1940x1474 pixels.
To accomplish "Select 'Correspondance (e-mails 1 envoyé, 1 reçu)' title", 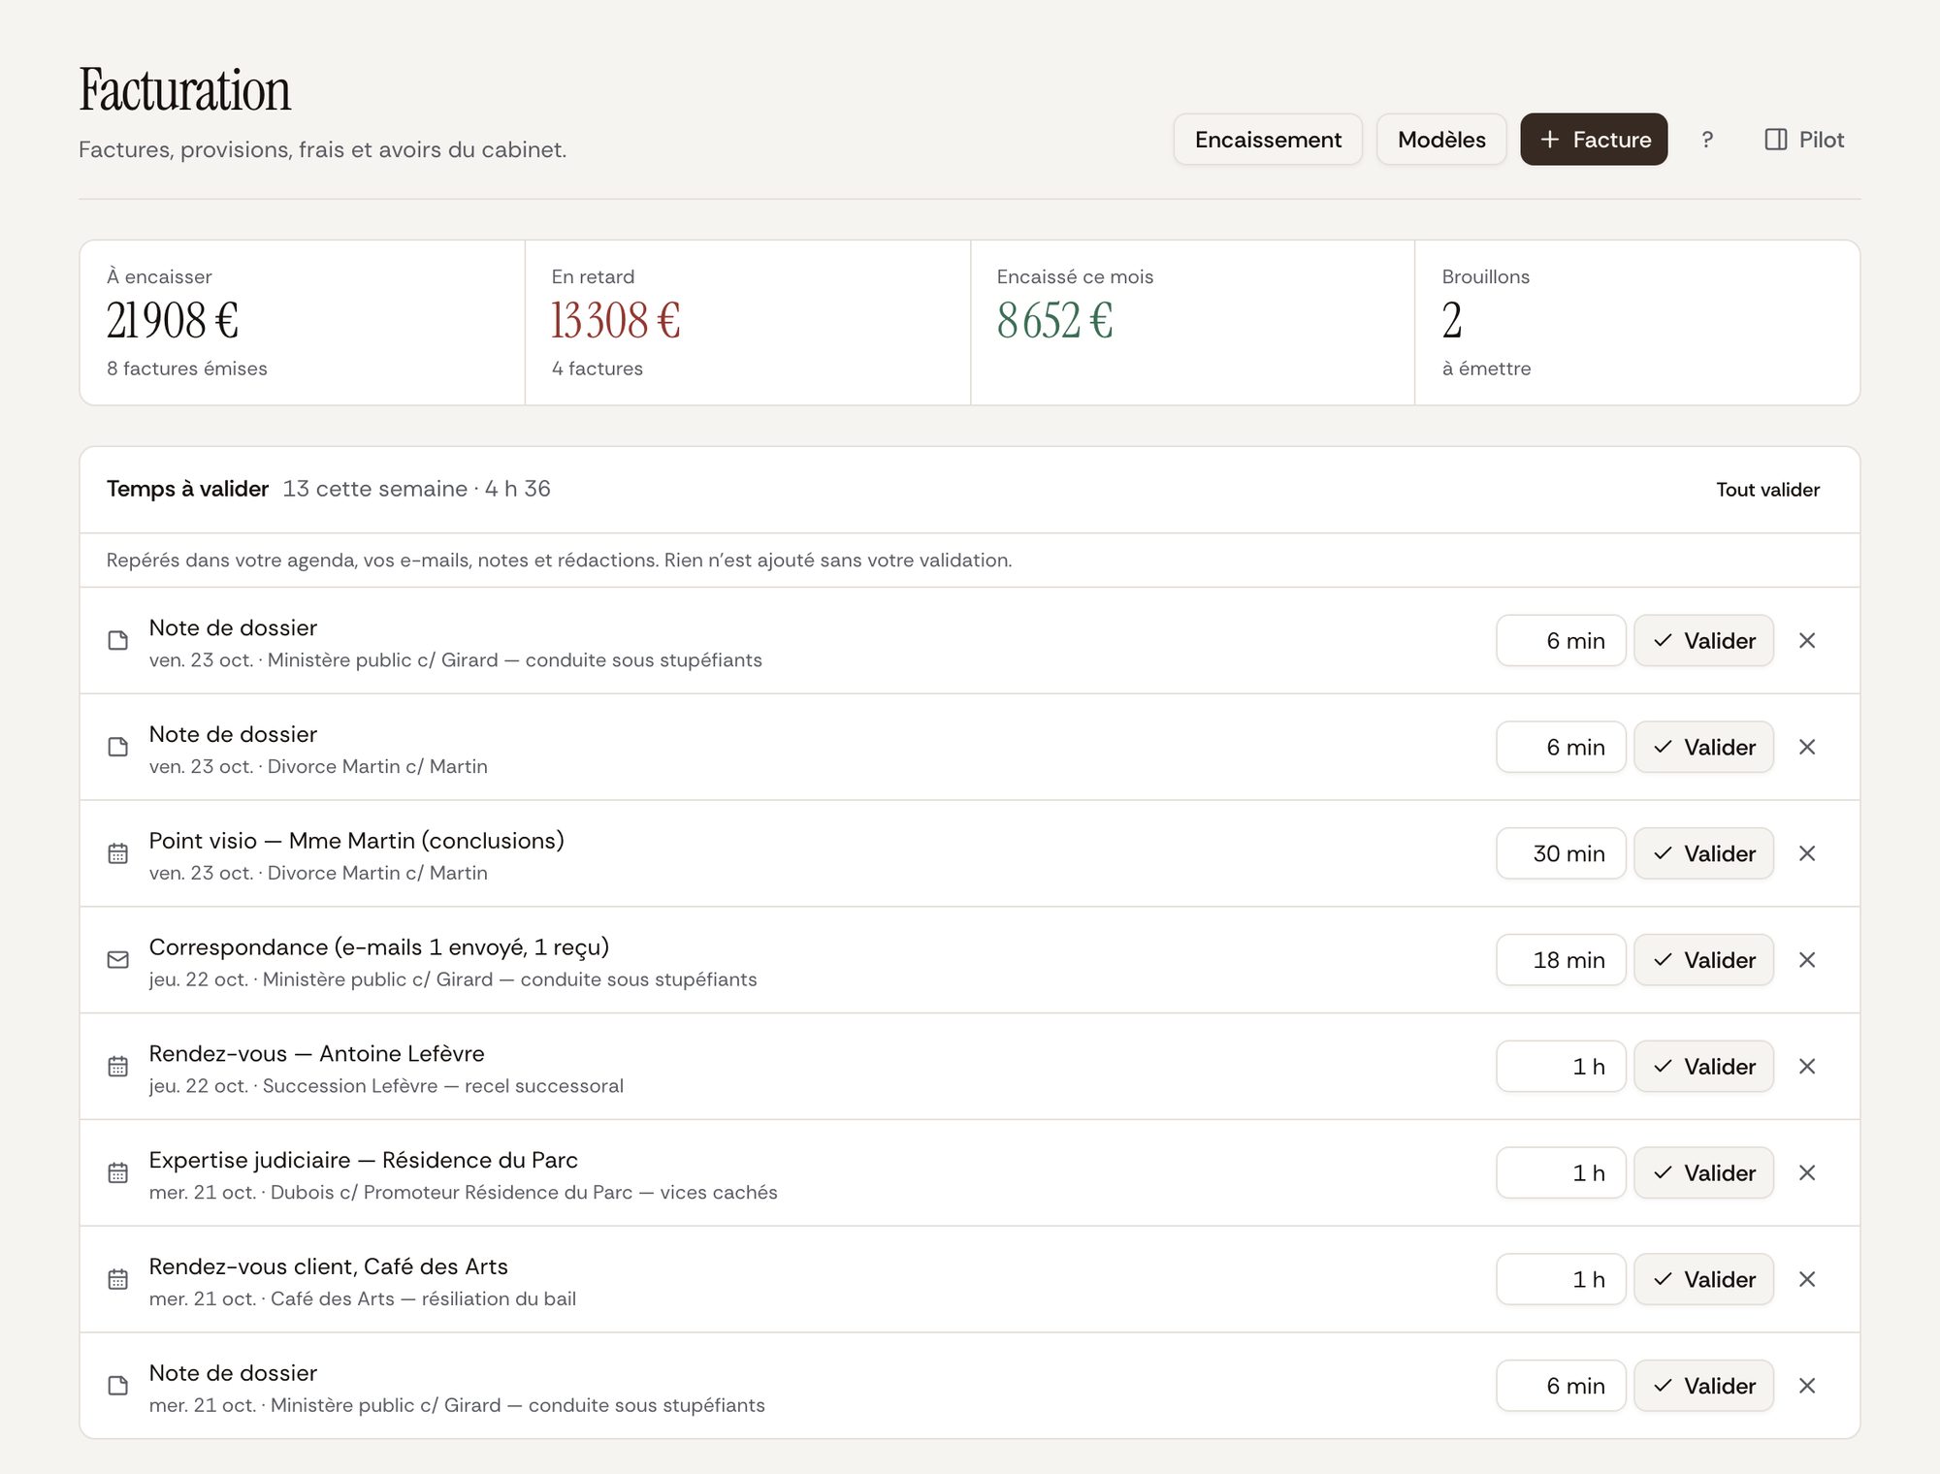I will pos(378,947).
